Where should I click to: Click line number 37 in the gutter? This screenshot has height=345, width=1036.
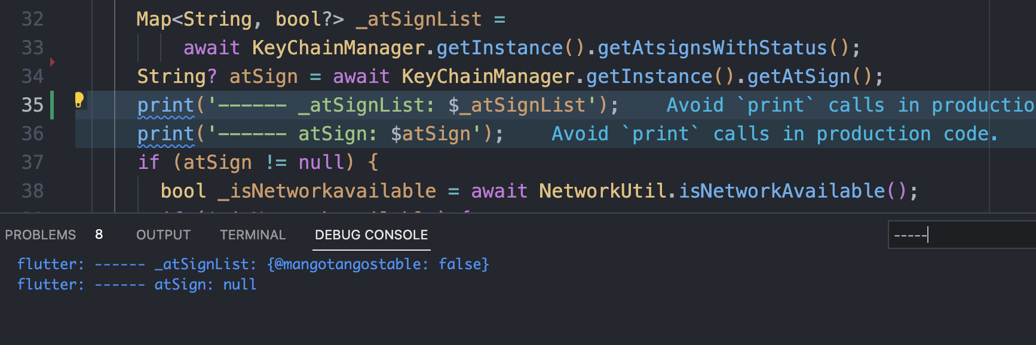[33, 162]
